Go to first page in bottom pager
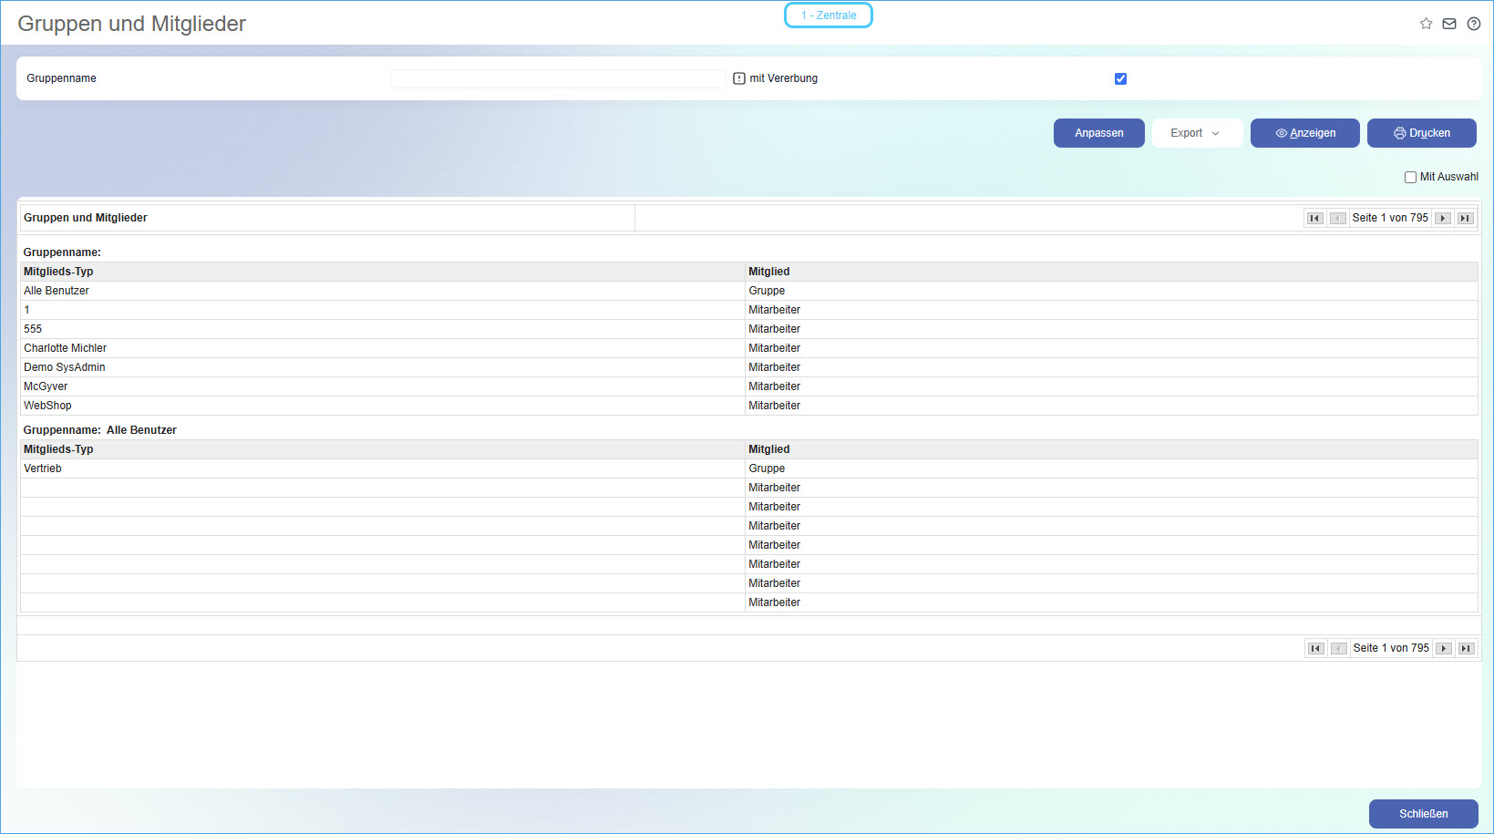Image resolution: width=1494 pixels, height=834 pixels. 1315,648
